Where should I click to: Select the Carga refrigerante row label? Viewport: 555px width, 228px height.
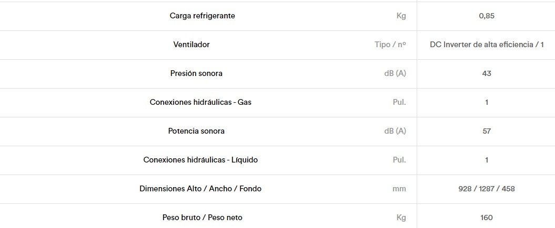tap(202, 16)
